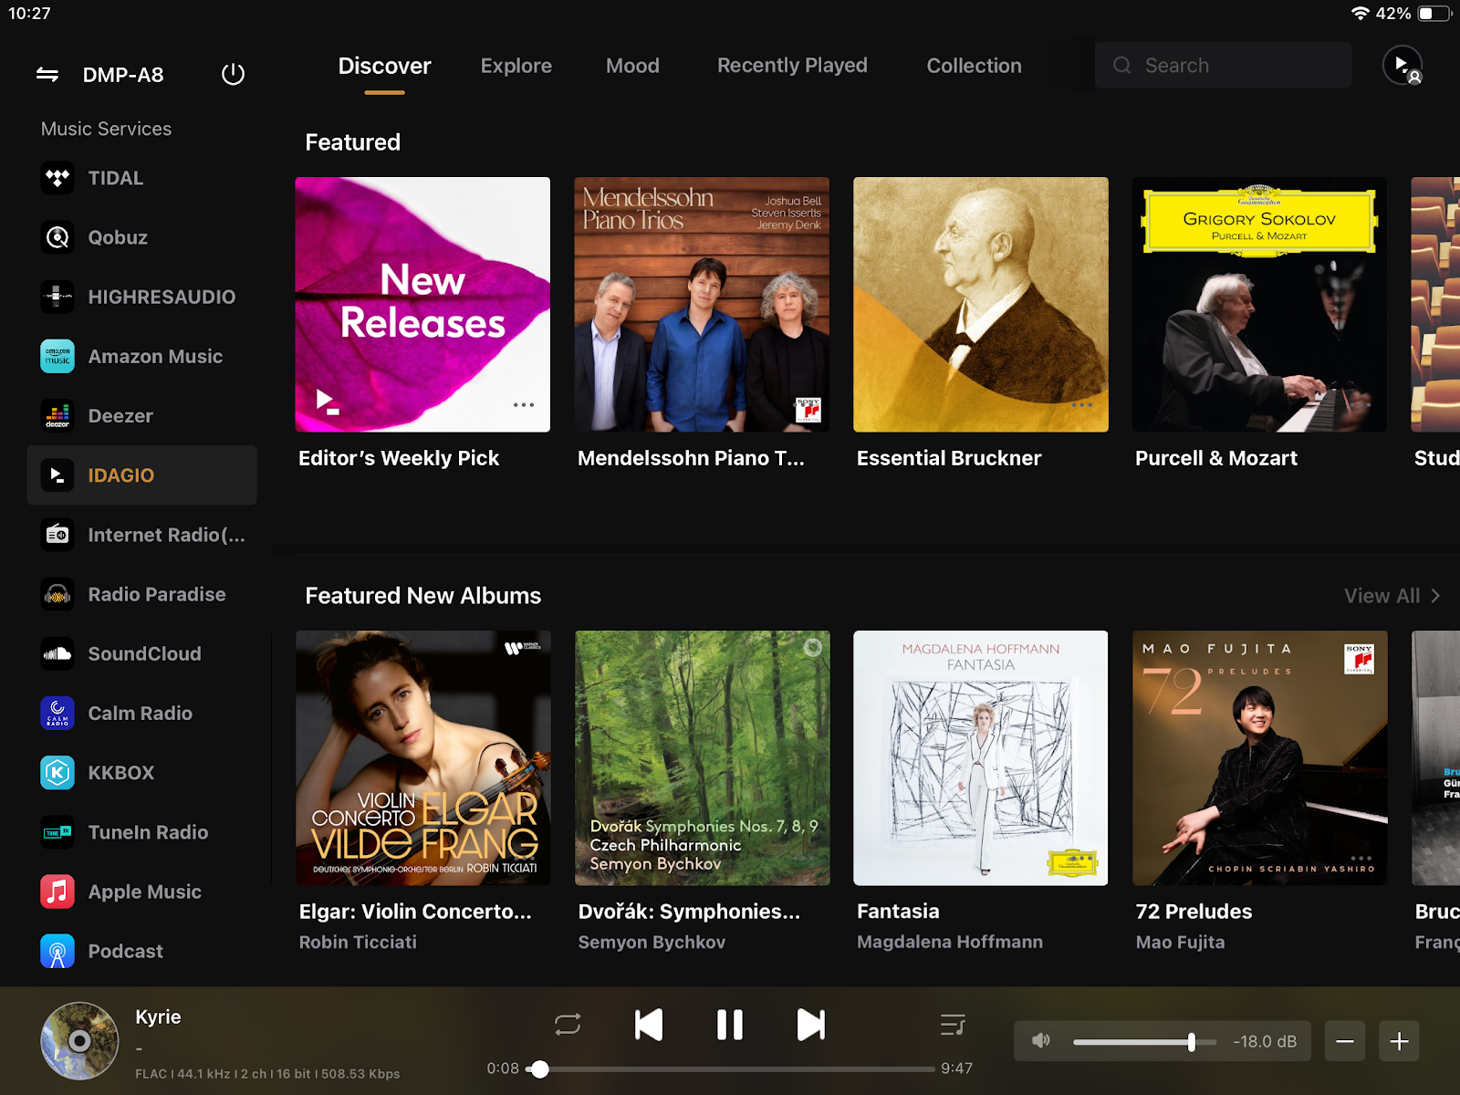
Task: Select the Amazon Music icon
Action: click(x=57, y=356)
